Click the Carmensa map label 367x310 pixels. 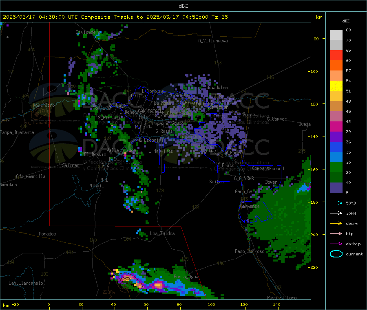250,206
